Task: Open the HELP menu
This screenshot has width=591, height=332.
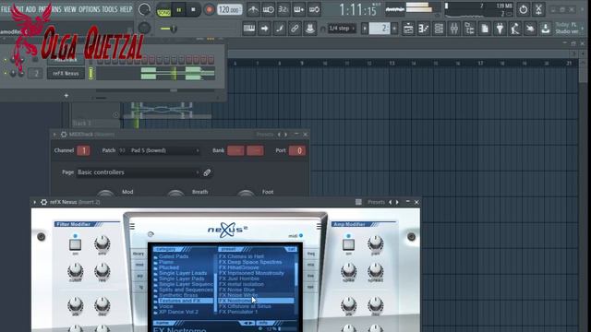Action: (x=127, y=9)
